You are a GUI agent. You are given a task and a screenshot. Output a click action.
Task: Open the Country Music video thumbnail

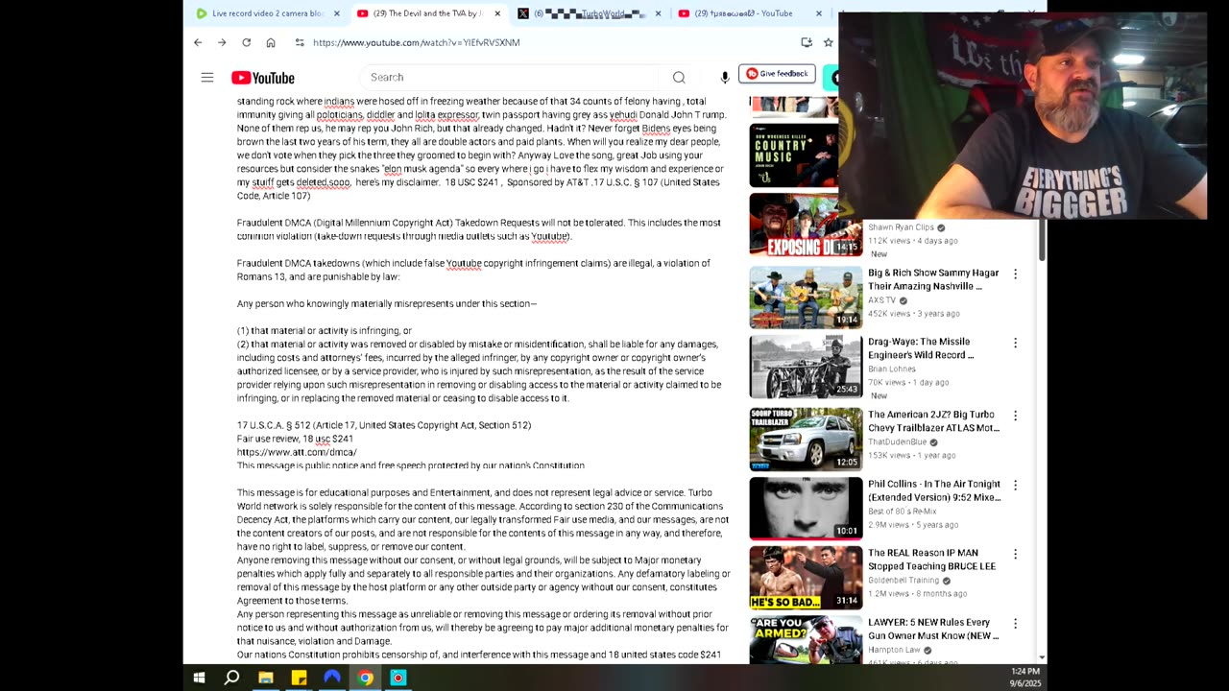coord(795,155)
